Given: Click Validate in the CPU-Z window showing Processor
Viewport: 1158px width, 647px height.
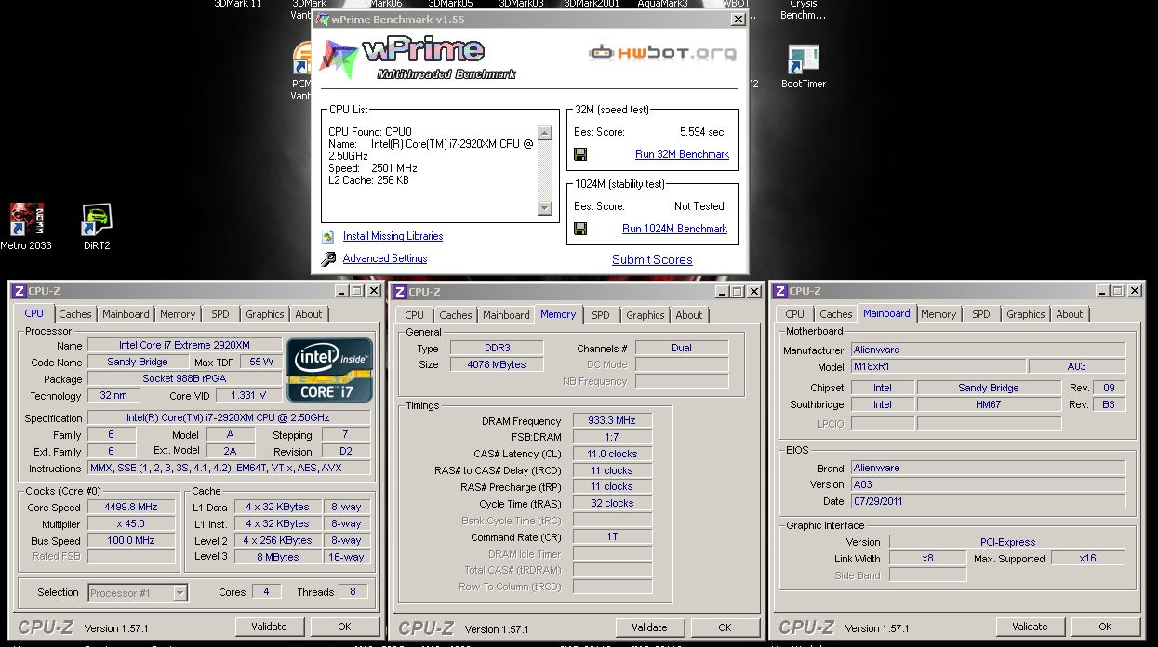Looking at the screenshot, I should [x=269, y=627].
